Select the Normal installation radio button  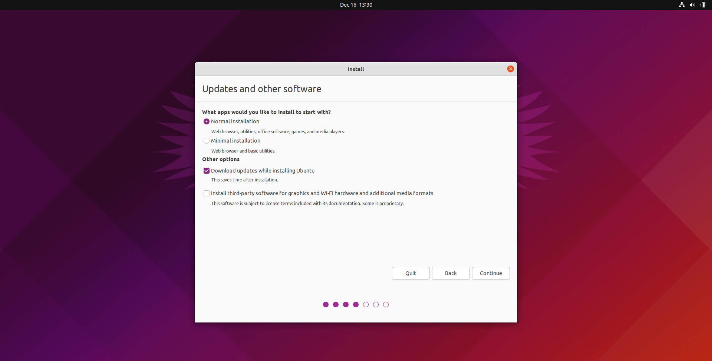(x=207, y=121)
